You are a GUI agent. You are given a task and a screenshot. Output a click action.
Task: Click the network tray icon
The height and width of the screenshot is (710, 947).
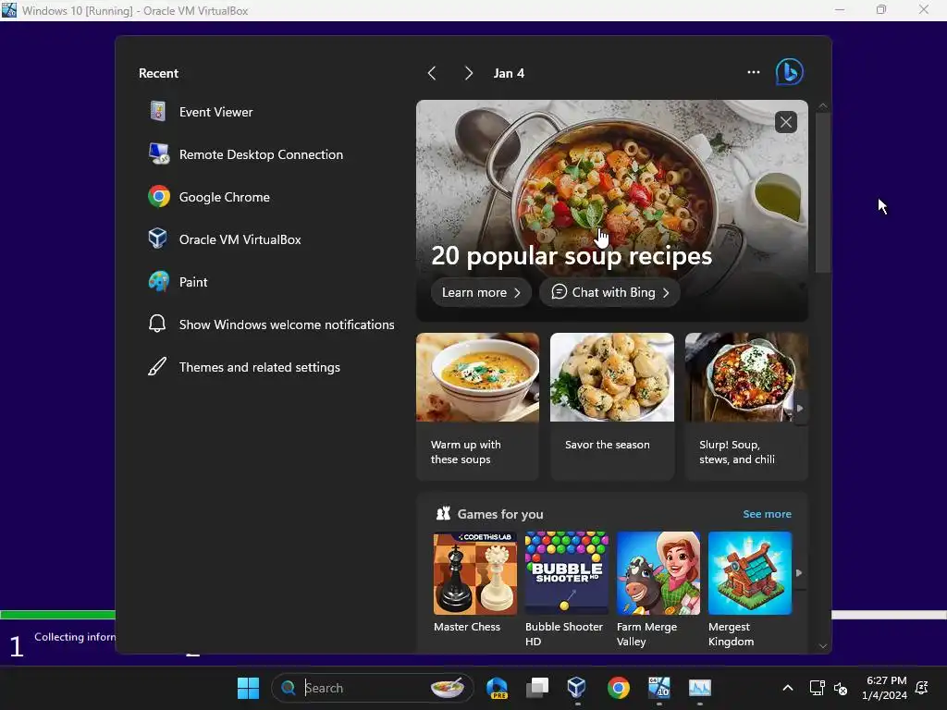point(817,688)
